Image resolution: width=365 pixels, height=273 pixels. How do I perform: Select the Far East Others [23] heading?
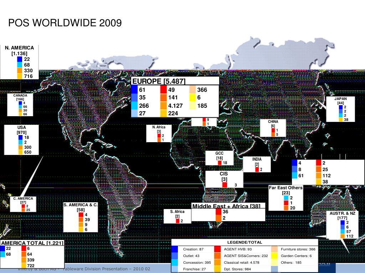tap(286, 190)
